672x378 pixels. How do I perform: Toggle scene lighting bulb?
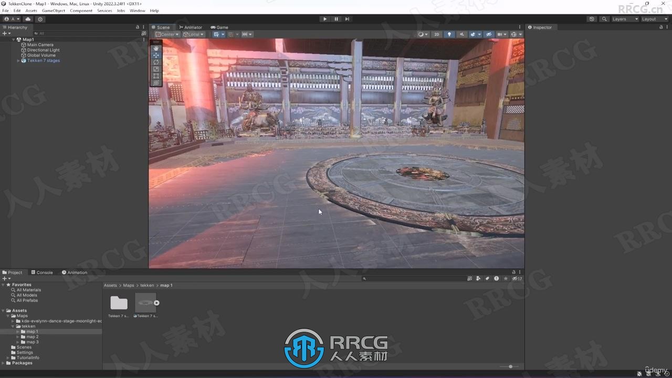coord(449,34)
